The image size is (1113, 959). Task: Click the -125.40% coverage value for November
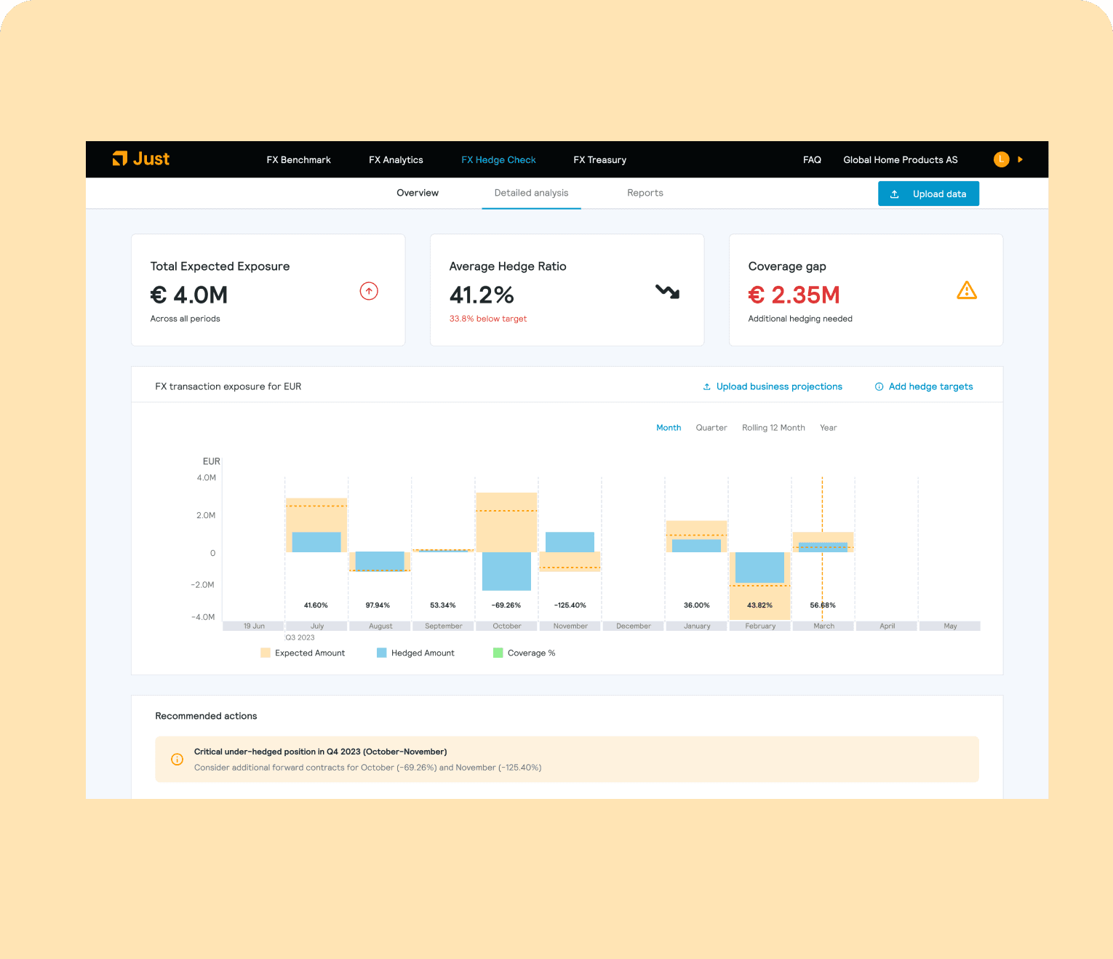point(570,605)
